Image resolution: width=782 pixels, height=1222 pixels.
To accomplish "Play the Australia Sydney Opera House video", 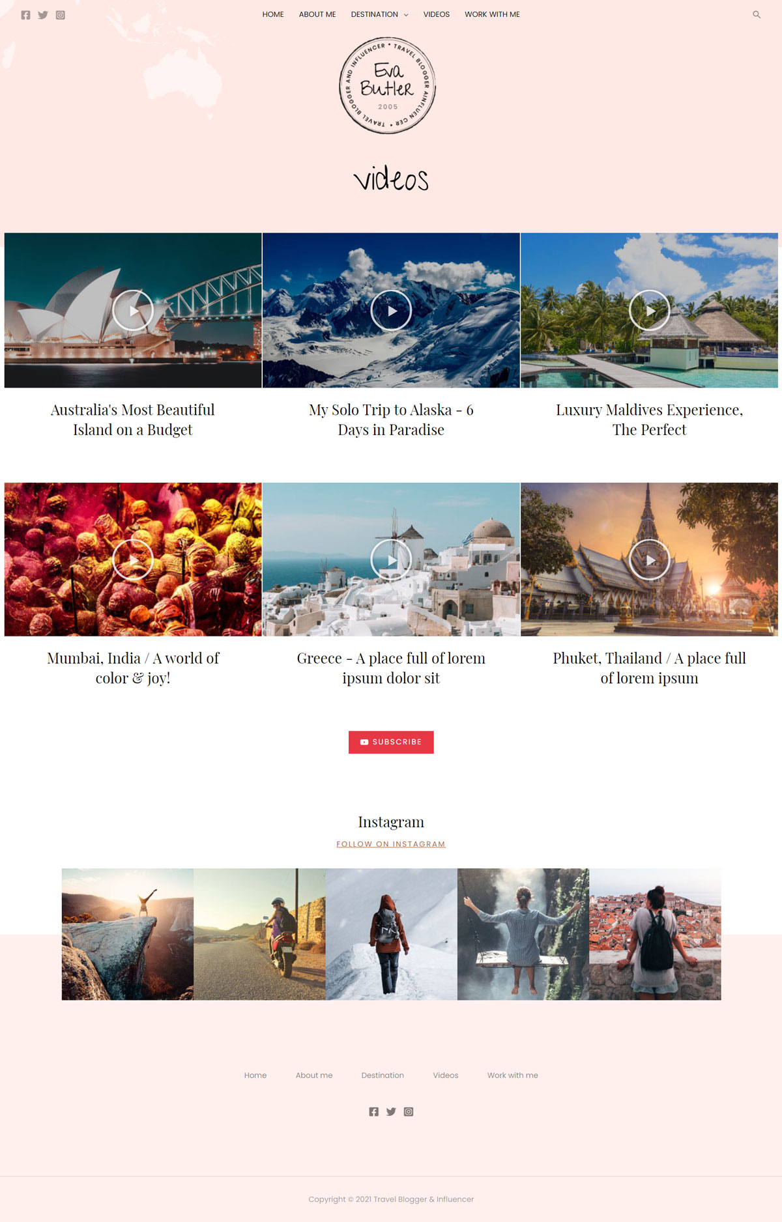I will tap(133, 311).
